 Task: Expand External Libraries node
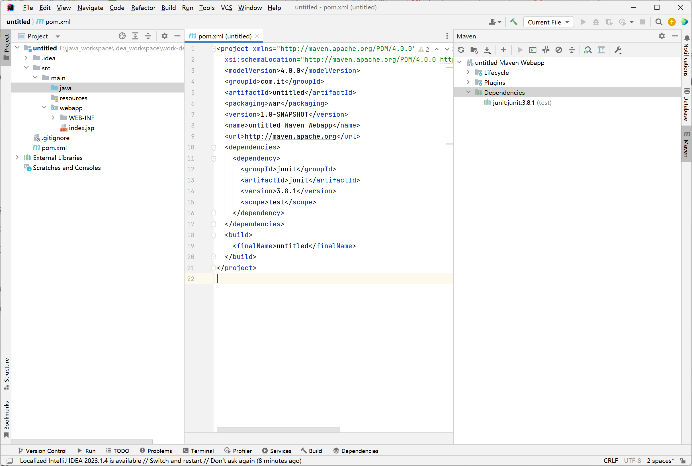pyautogui.click(x=17, y=157)
